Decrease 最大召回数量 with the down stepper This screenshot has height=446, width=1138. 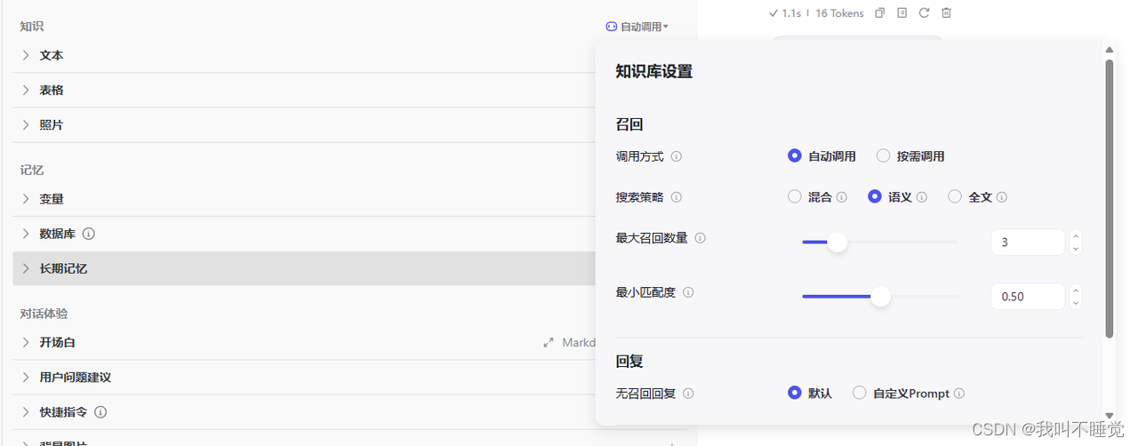click(x=1076, y=249)
